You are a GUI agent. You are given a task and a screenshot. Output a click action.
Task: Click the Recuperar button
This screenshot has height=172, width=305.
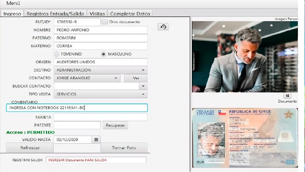click(115, 125)
